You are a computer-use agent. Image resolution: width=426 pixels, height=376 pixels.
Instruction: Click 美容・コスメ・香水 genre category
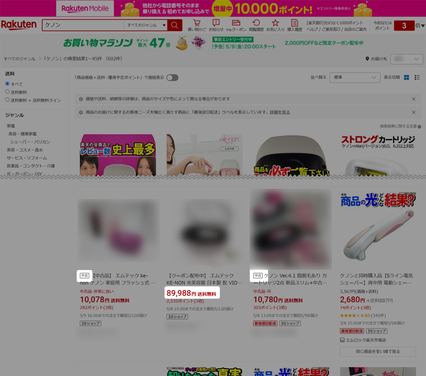25,150
